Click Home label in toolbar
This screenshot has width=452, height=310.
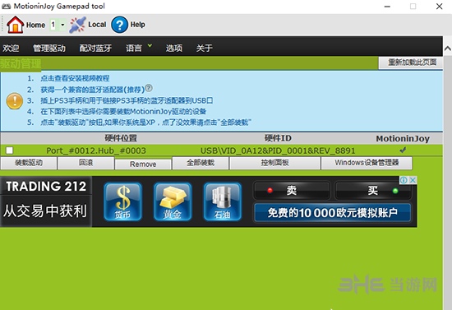(35, 25)
